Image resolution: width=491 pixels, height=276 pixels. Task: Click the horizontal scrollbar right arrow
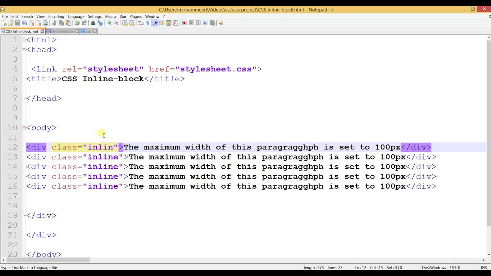483,260
